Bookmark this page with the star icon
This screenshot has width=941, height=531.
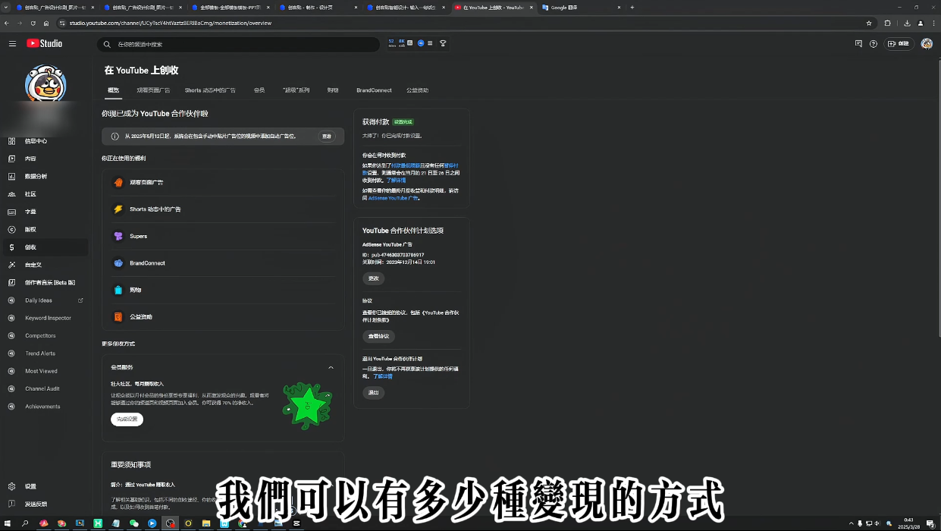pos(870,23)
